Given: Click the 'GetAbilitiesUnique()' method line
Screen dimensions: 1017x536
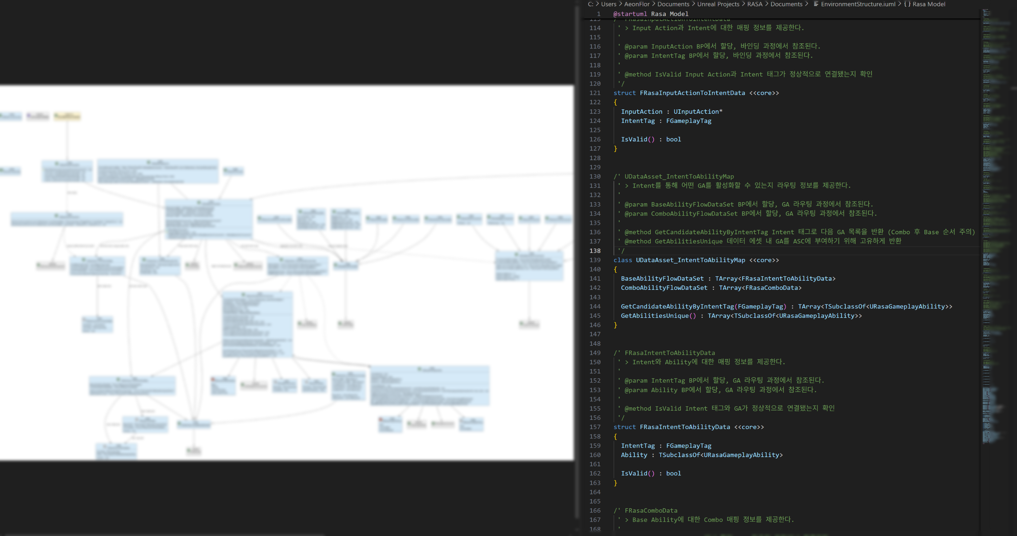Looking at the screenshot, I should click(658, 316).
